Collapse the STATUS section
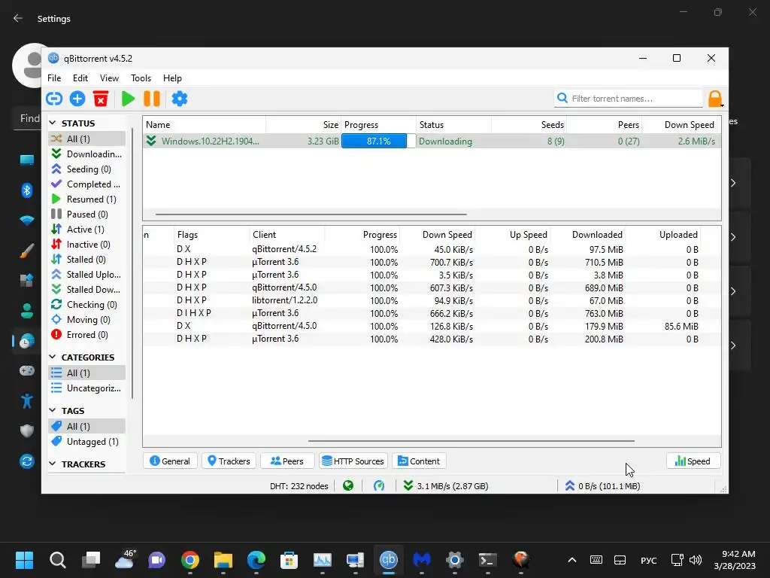 (53, 123)
